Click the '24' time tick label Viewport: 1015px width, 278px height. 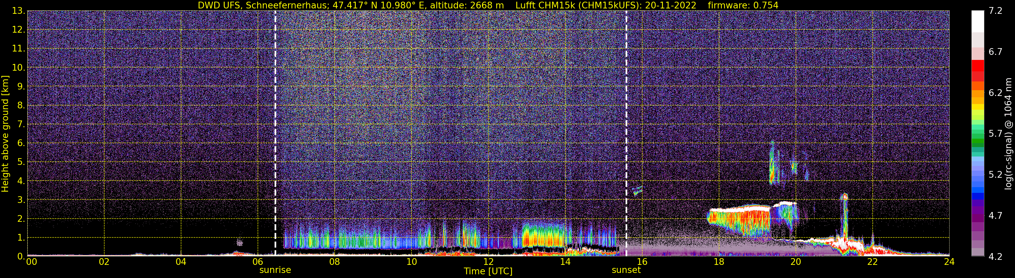pyautogui.click(x=949, y=262)
